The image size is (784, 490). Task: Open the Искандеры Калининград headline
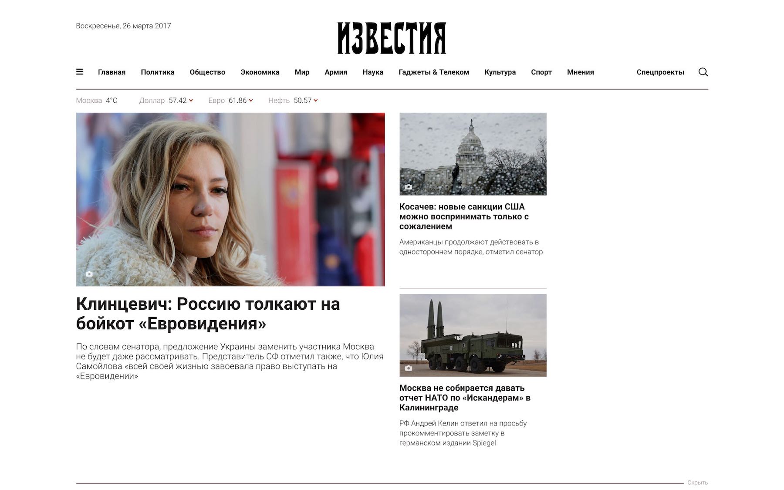pyautogui.click(x=465, y=398)
